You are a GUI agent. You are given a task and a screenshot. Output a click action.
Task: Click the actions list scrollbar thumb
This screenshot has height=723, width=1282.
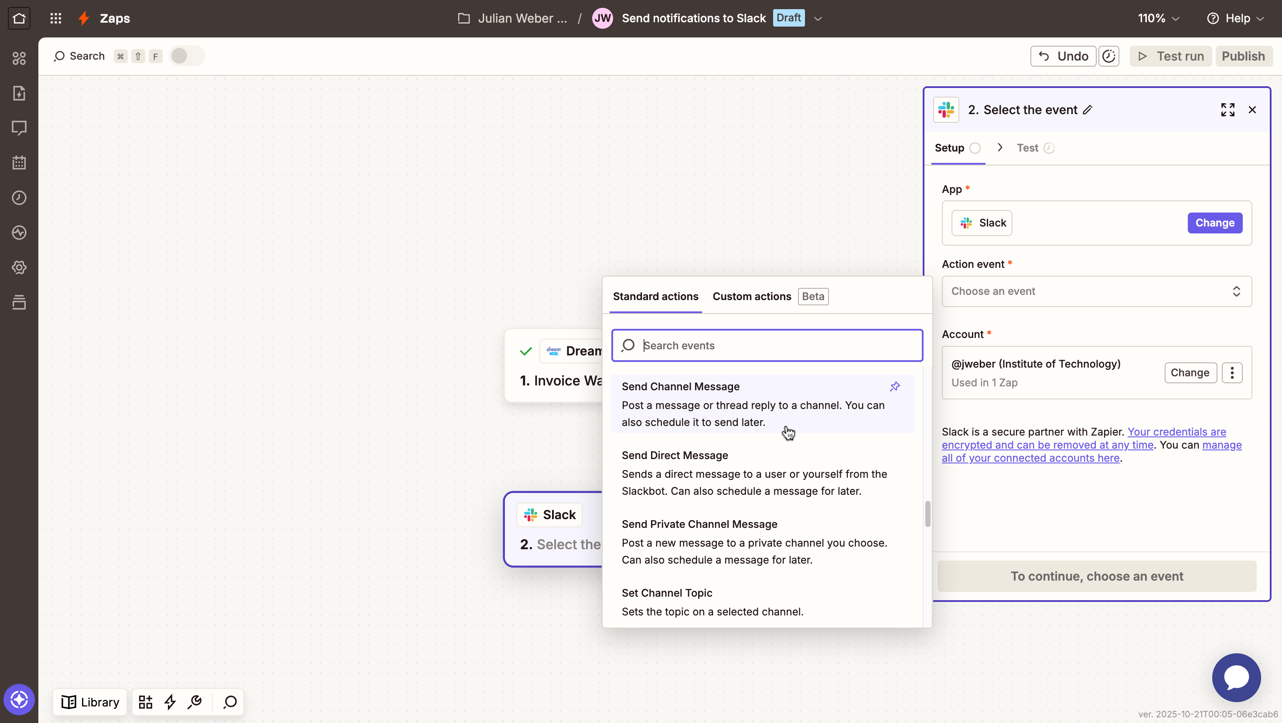(927, 514)
